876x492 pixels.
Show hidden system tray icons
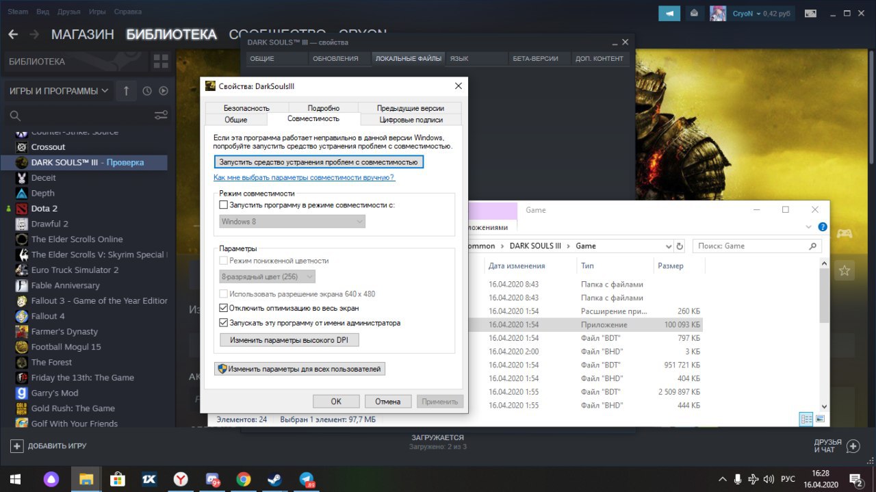point(722,479)
